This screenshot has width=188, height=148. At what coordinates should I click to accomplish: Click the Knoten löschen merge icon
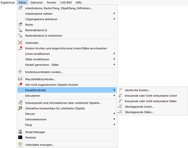click(20, 48)
